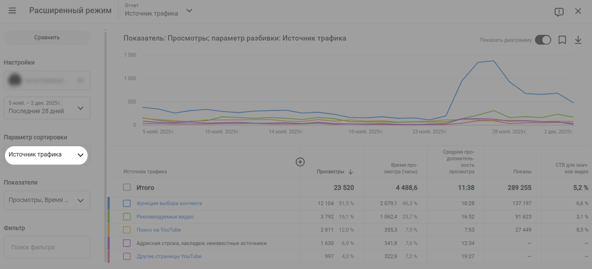Add a metric column with plus icon
Viewport: 592px width, 269px height.
(300, 162)
